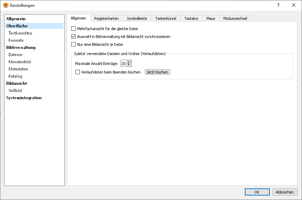Decrease maximale Anzahl Einträge with down arrow
The width and height of the screenshot is (302, 200).
tap(129, 65)
